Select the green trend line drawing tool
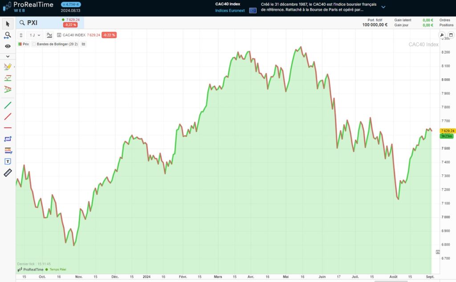The width and height of the screenshot is (456, 282). pyautogui.click(x=7, y=105)
